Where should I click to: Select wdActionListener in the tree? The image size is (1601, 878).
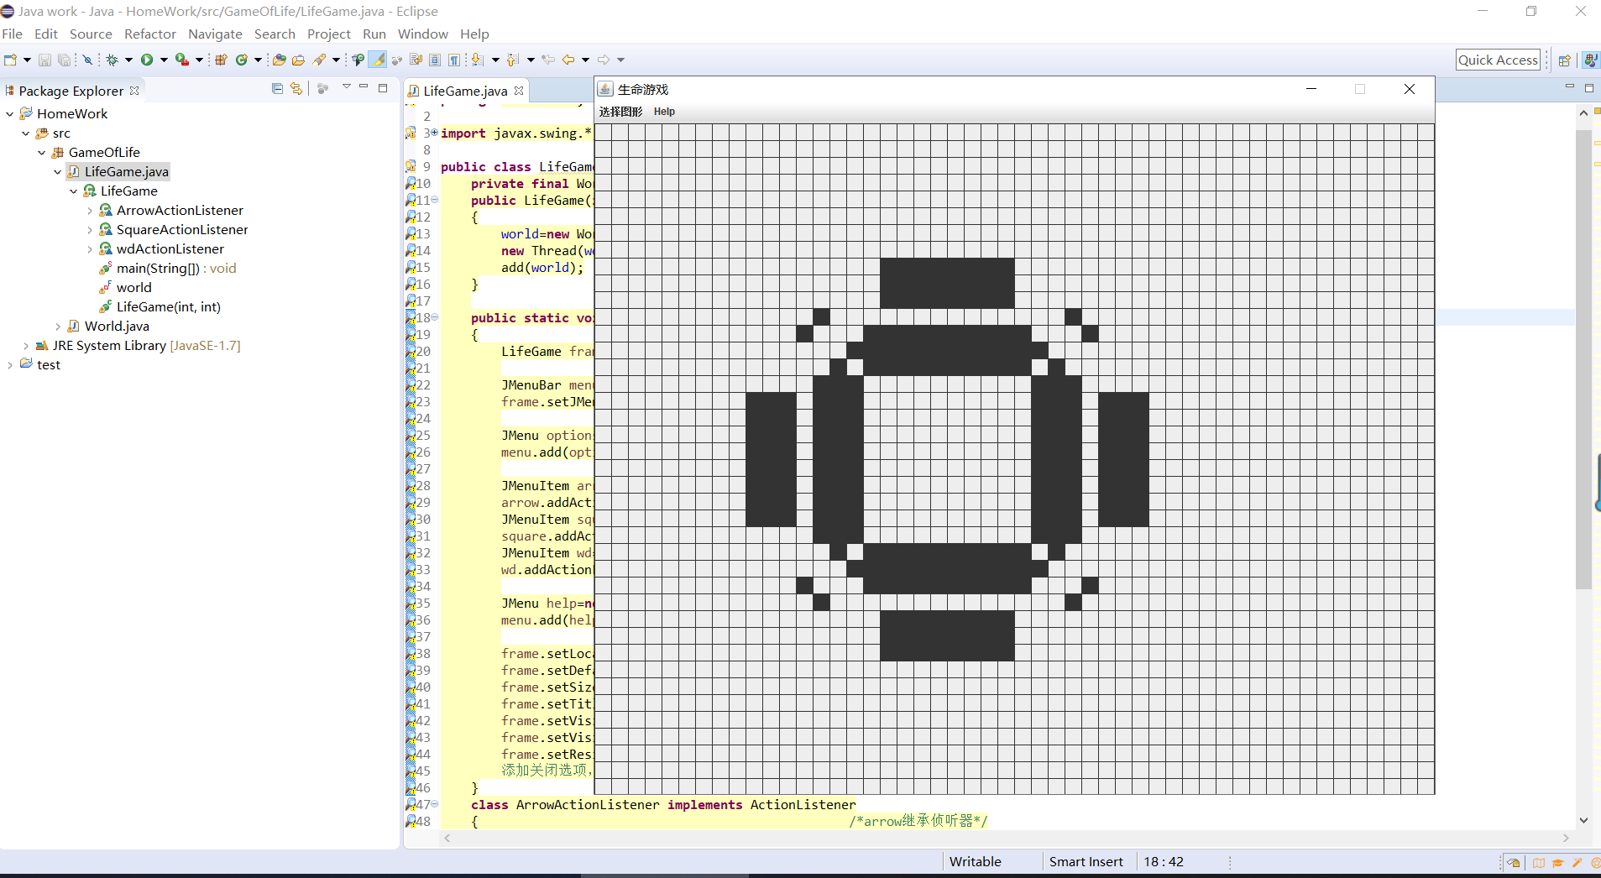170,249
